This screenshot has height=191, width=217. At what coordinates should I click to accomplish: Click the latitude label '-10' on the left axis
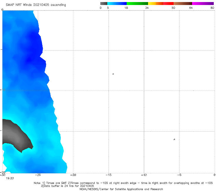[2, 90]
